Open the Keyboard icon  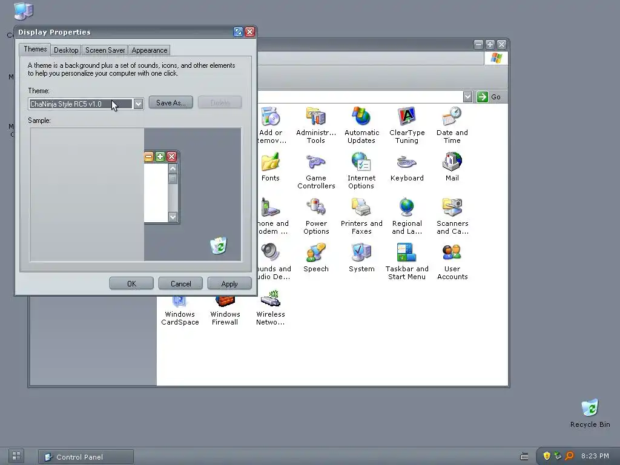click(407, 162)
